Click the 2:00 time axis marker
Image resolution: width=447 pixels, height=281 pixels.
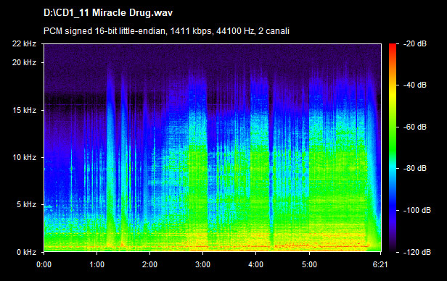149,265
